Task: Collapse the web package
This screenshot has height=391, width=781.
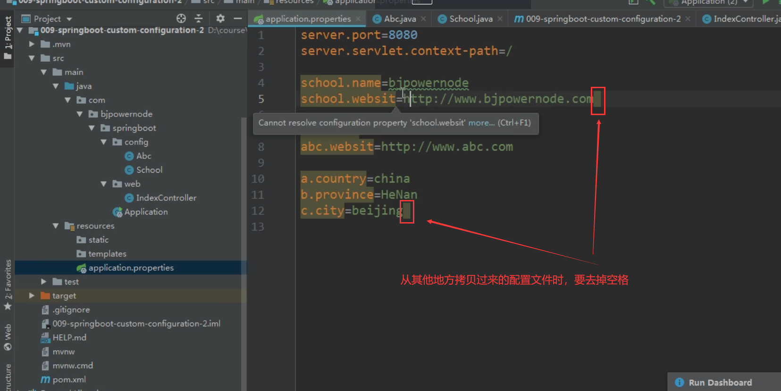Action: (104, 184)
